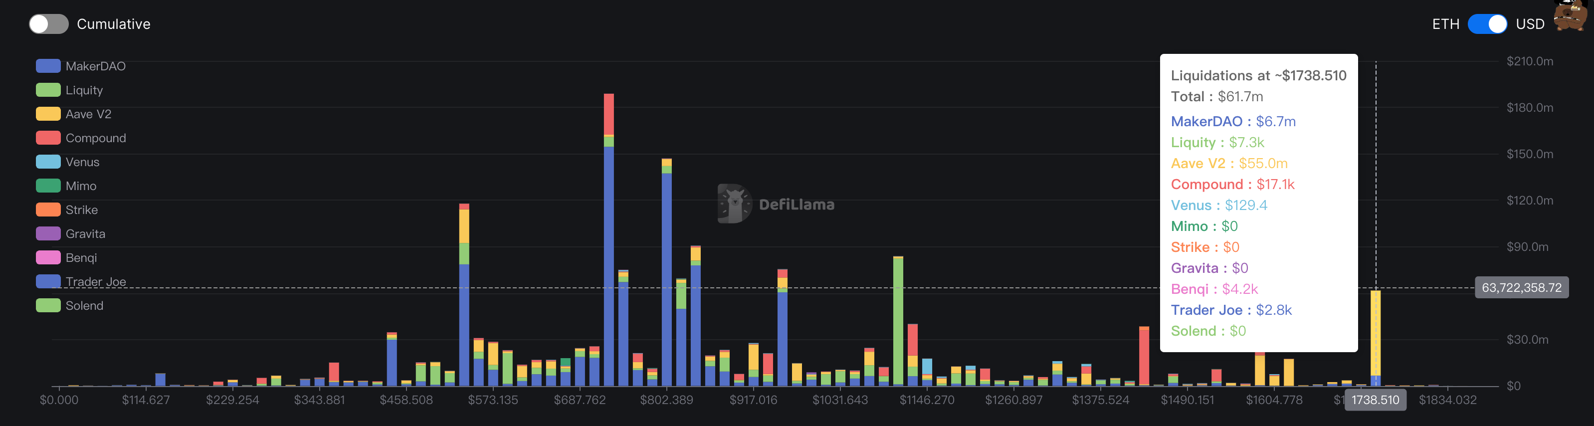This screenshot has width=1594, height=426.
Task: Click the 63,722,358.72 y-axis value badge
Action: click(1521, 287)
